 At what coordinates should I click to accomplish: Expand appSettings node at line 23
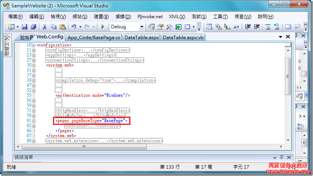coord(34,55)
